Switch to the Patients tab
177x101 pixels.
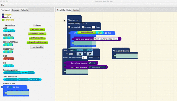coord(24,10)
